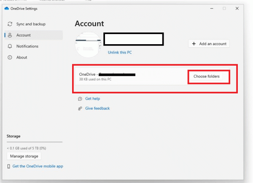This screenshot has width=253, height=183.
Task: Click the Get help question mark icon
Action: click(x=80, y=98)
